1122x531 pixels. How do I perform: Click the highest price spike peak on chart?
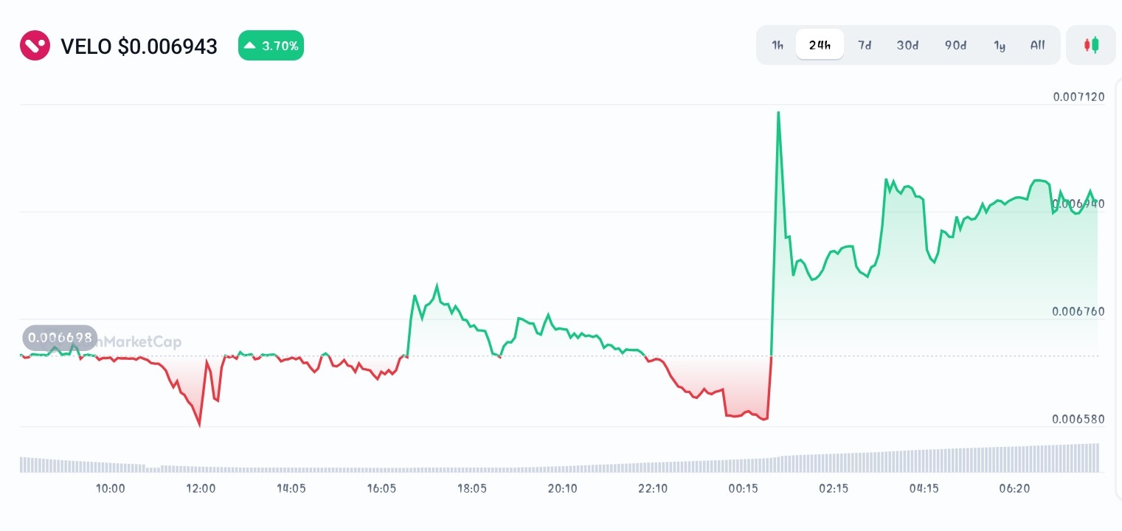click(778, 113)
